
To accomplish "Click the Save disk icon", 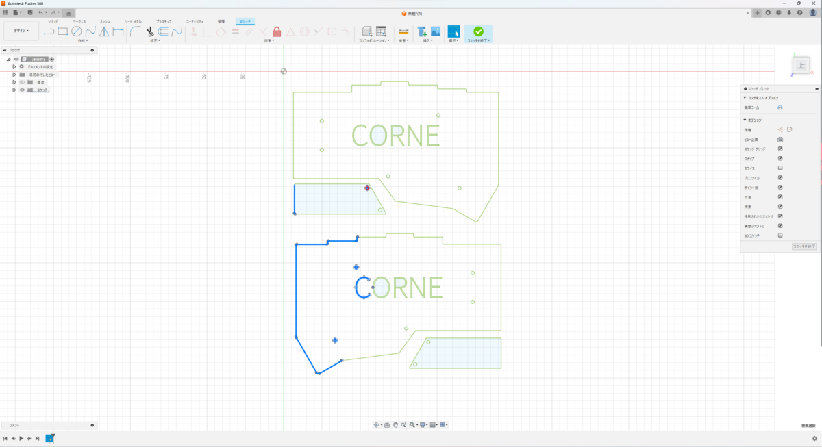I will pos(29,12).
